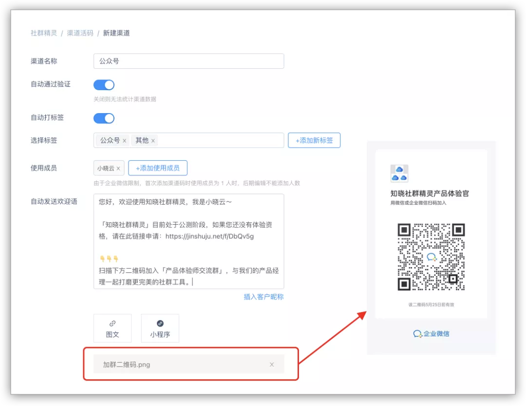Viewport: 526px width, 406px height.
Task: Toggle the 自动通过验证 switch
Action: point(104,85)
